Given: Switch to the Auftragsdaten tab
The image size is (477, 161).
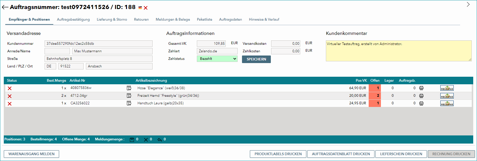Looking at the screenshot, I should pyautogui.click(x=230, y=19).
